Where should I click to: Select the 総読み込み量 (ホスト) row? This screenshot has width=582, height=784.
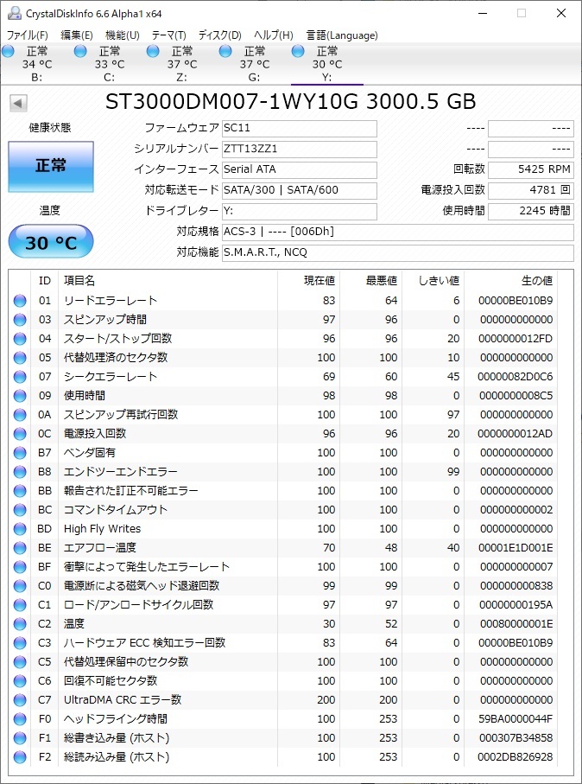283,756
